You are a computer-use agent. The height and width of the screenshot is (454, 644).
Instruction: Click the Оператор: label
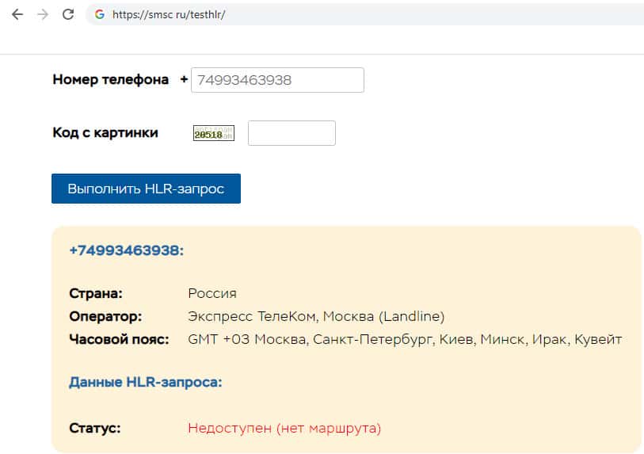tap(105, 316)
